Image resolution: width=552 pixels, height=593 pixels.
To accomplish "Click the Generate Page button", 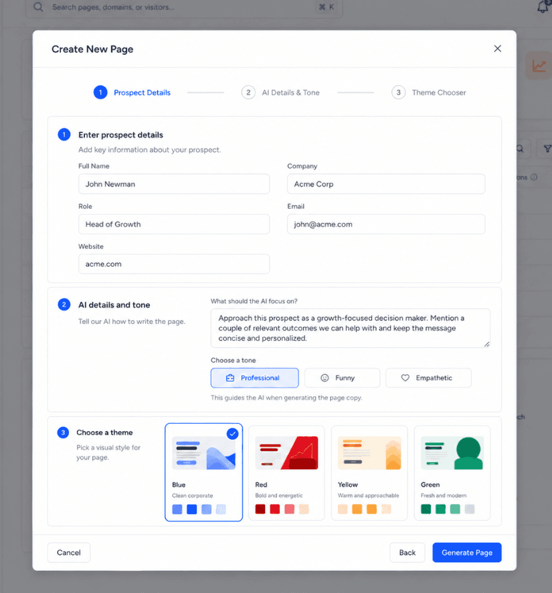I will pyautogui.click(x=467, y=553).
